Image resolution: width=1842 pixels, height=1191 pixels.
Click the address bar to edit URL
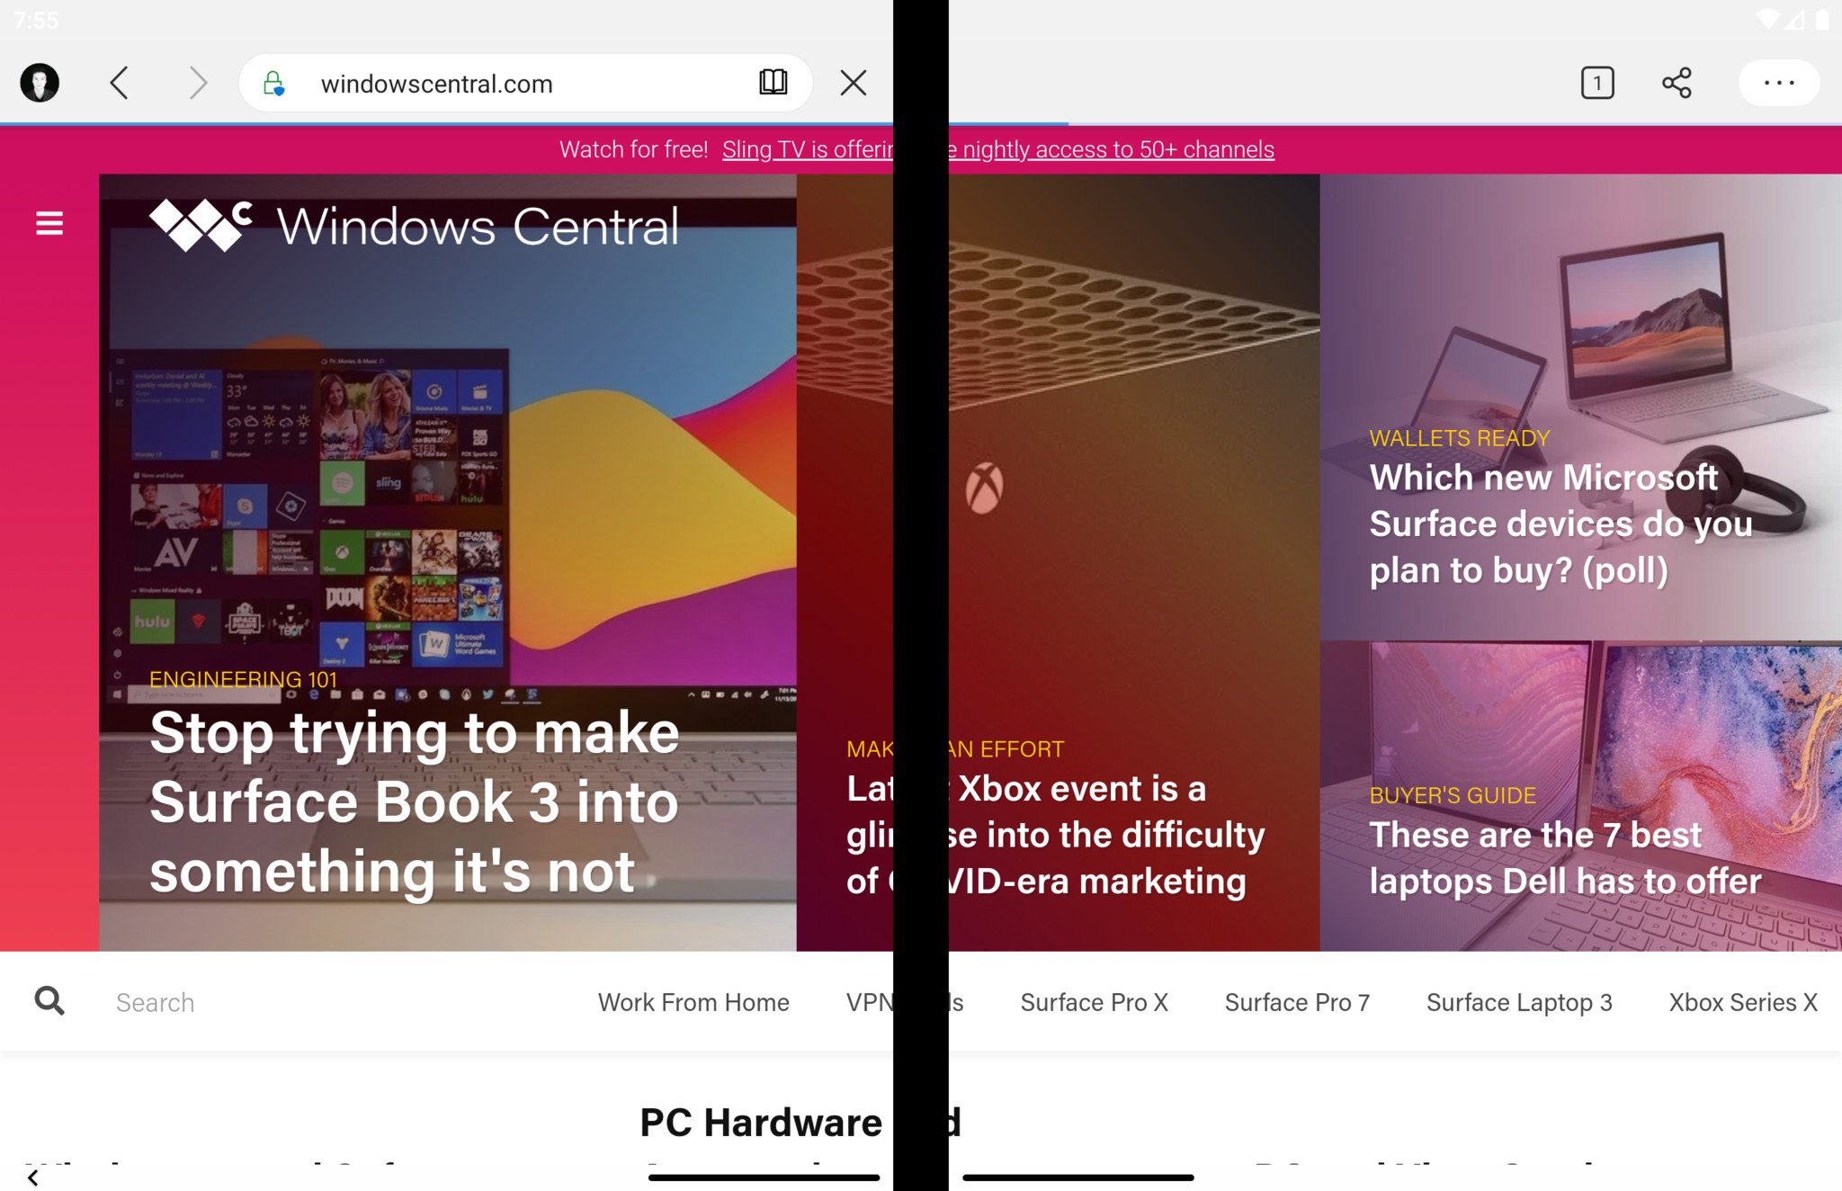pos(523,84)
